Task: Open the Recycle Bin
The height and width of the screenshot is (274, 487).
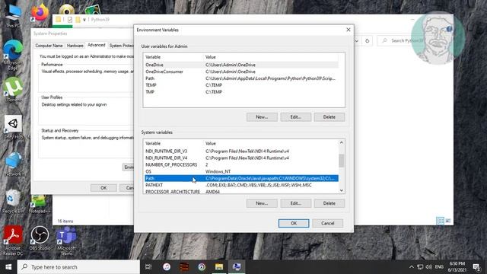Action: [x=13, y=201]
